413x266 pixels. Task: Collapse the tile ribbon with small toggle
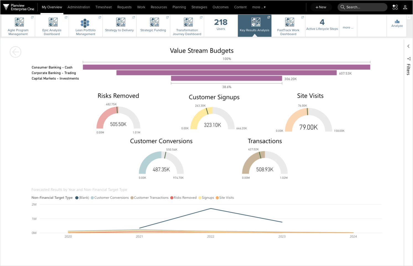pyautogui.click(x=409, y=17)
